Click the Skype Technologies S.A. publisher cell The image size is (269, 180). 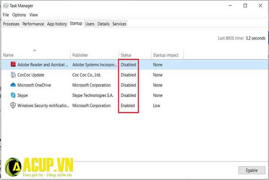[93, 96]
